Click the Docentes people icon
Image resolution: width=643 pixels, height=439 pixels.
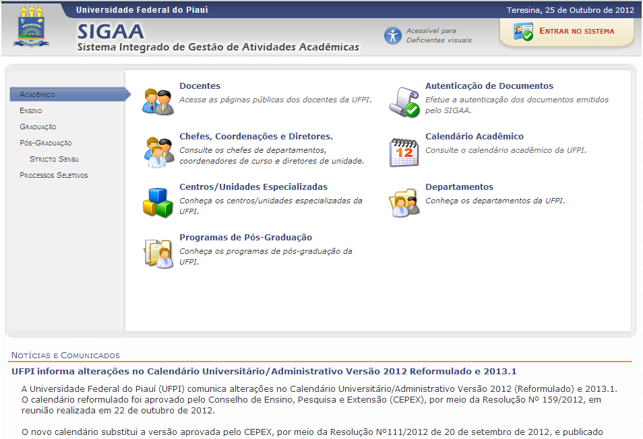(158, 102)
